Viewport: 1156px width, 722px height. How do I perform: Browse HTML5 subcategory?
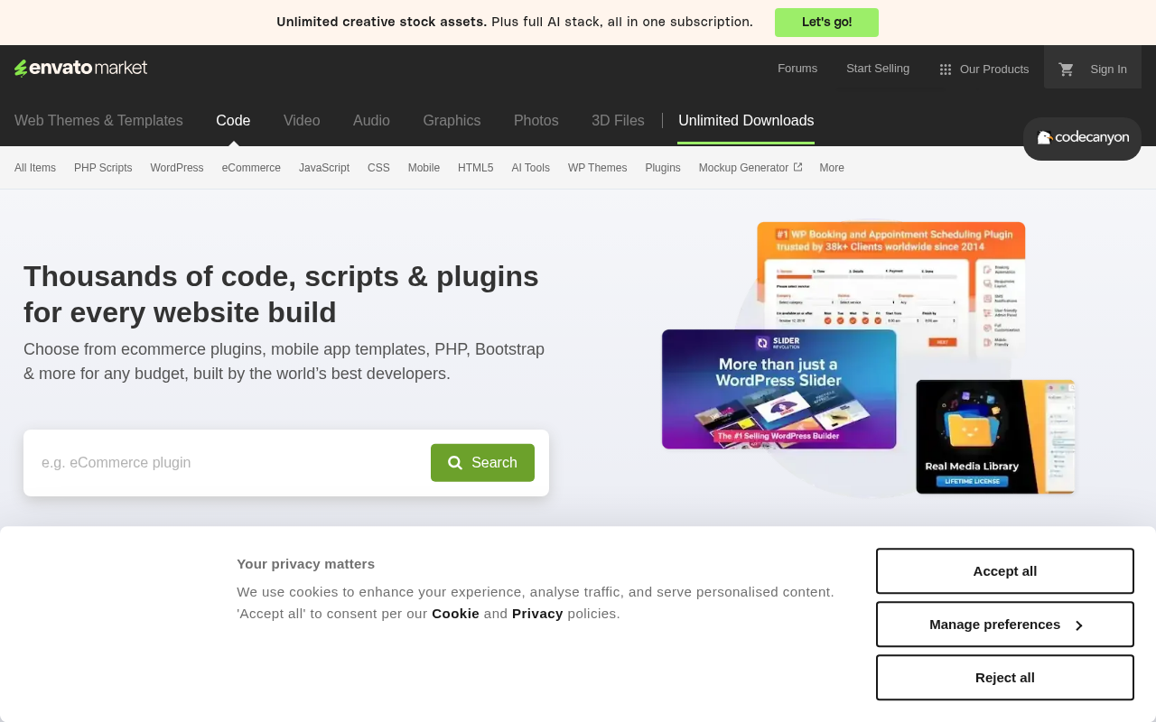[x=476, y=168]
